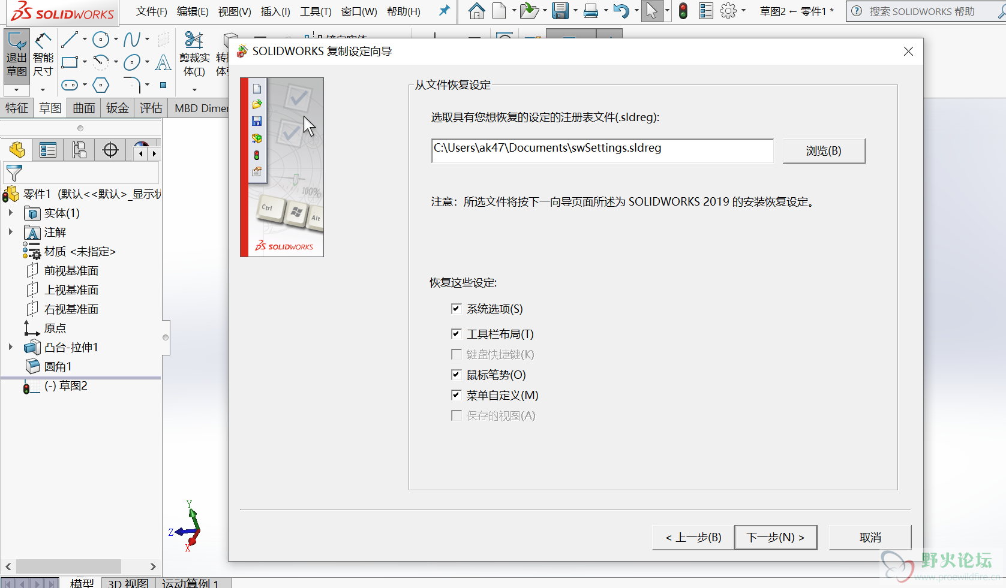Image resolution: width=1006 pixels, height=588 pixels.
Task: Select 前视基准面 in the feature tree
Action: coord(71,271)
